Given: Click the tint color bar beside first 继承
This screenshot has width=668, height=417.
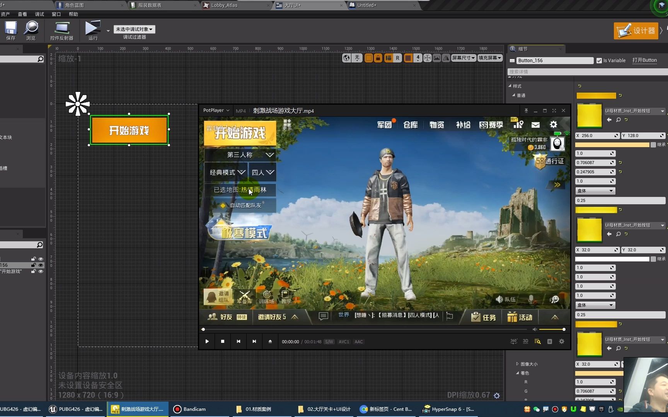Looking at the screenshot, I should tap(612, 144).
